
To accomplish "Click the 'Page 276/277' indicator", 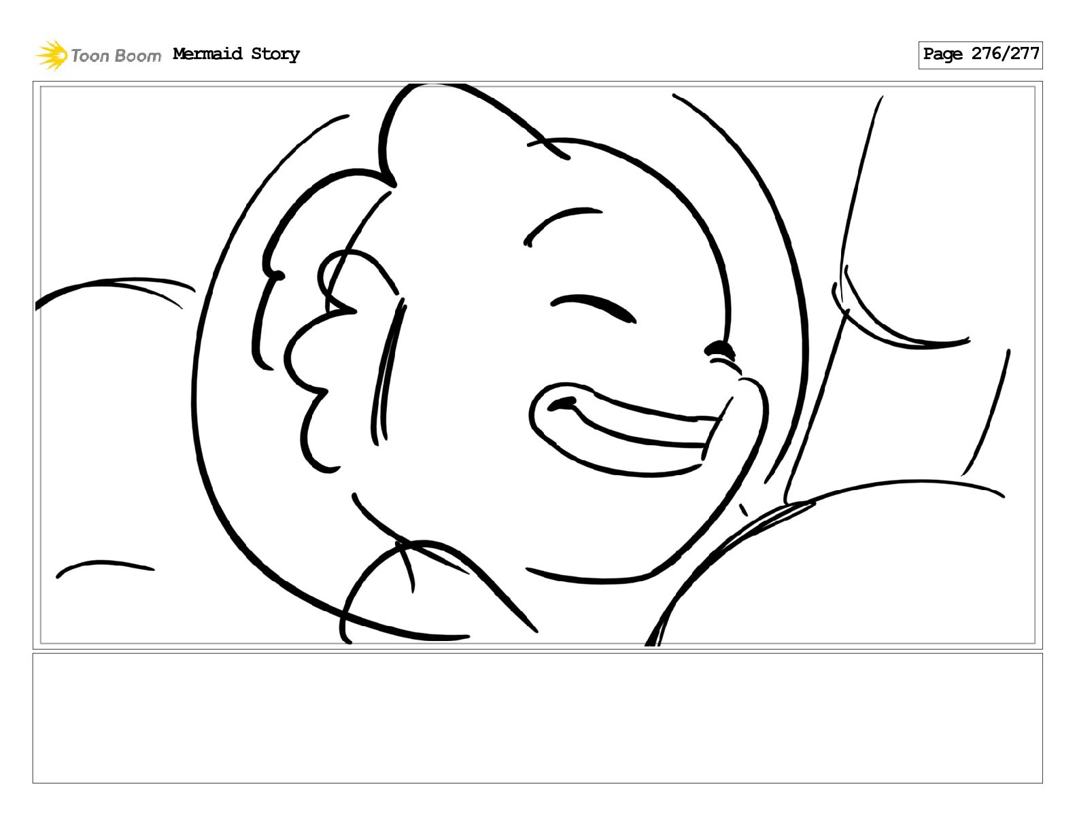I will [980, 54].
